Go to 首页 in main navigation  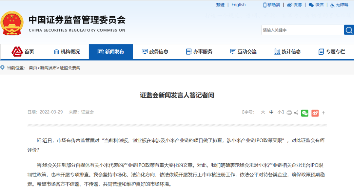point(23,52)
